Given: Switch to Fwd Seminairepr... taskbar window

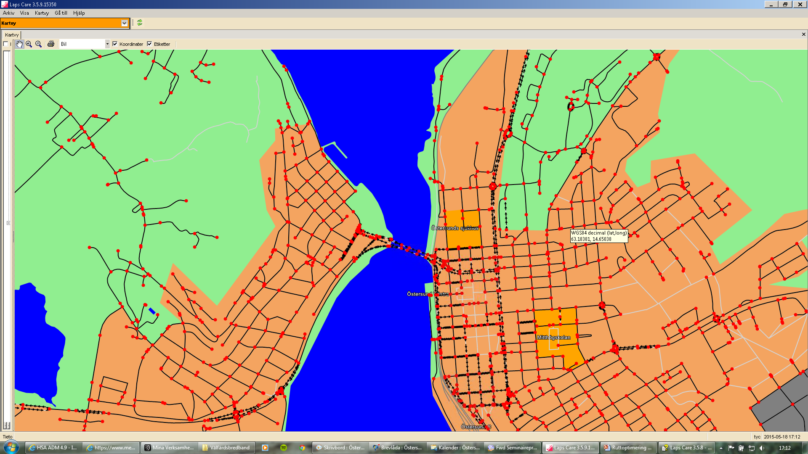Looking at the screenshot, I should (x=513, y=448).
